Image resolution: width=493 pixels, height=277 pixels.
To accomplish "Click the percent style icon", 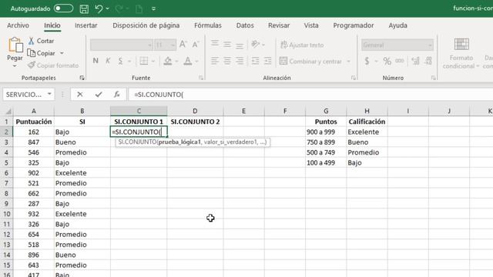I will pyautogui.click(x=387, y=61).
